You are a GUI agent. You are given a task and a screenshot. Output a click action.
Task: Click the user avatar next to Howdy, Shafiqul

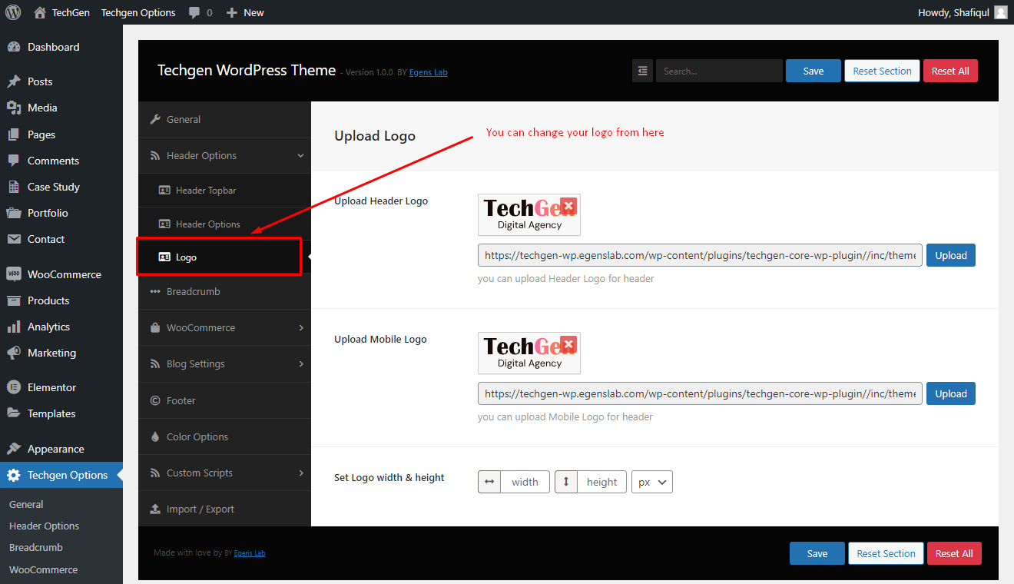coord(1000,12)
